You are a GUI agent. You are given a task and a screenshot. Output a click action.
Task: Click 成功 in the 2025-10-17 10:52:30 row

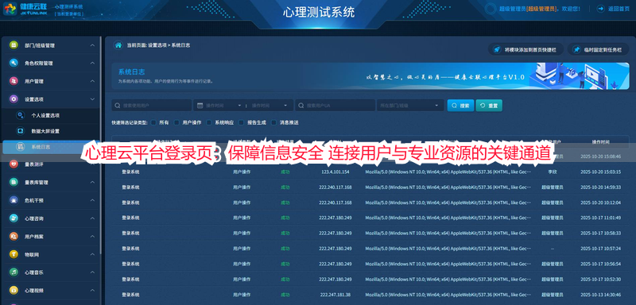[285, 279]
